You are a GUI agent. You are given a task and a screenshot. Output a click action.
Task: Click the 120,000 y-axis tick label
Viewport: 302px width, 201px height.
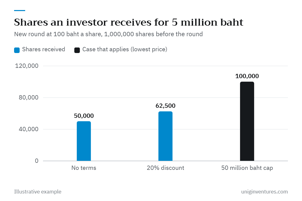pos(27,66)
